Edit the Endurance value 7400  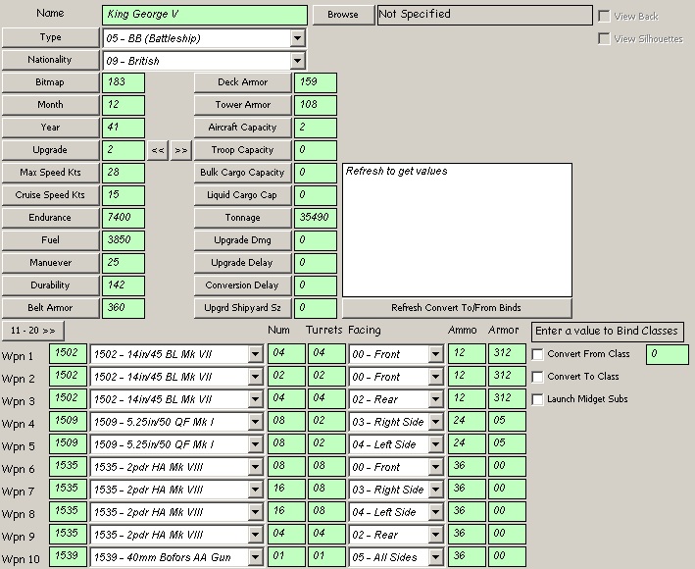coord(124,218)
